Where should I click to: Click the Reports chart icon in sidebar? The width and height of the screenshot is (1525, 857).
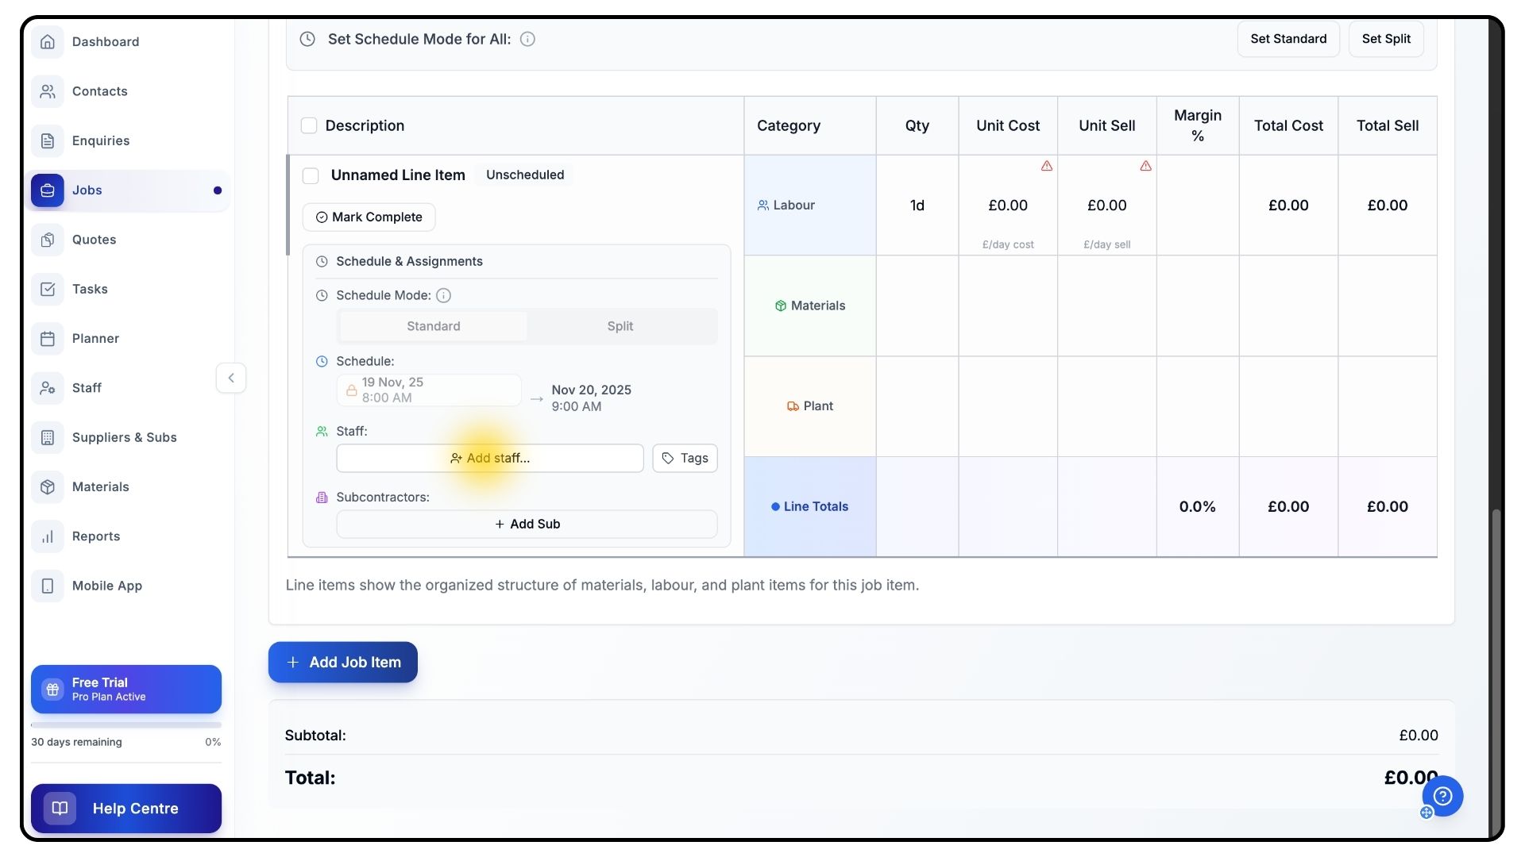[48, 536]
